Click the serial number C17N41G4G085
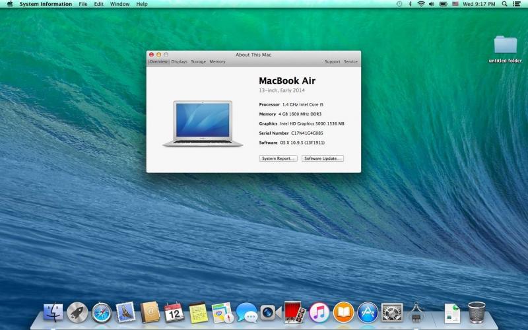 click(307, 133)
